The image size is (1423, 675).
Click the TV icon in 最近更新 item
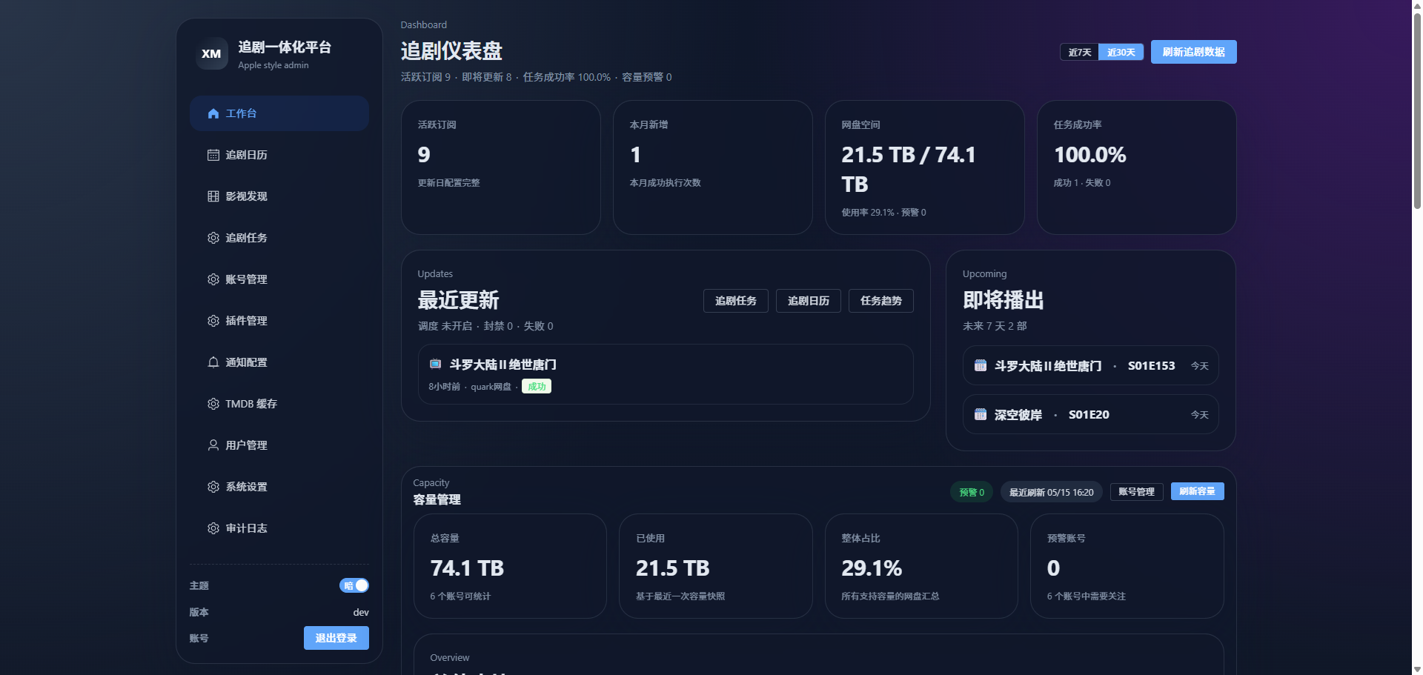(x=436, y=364)
